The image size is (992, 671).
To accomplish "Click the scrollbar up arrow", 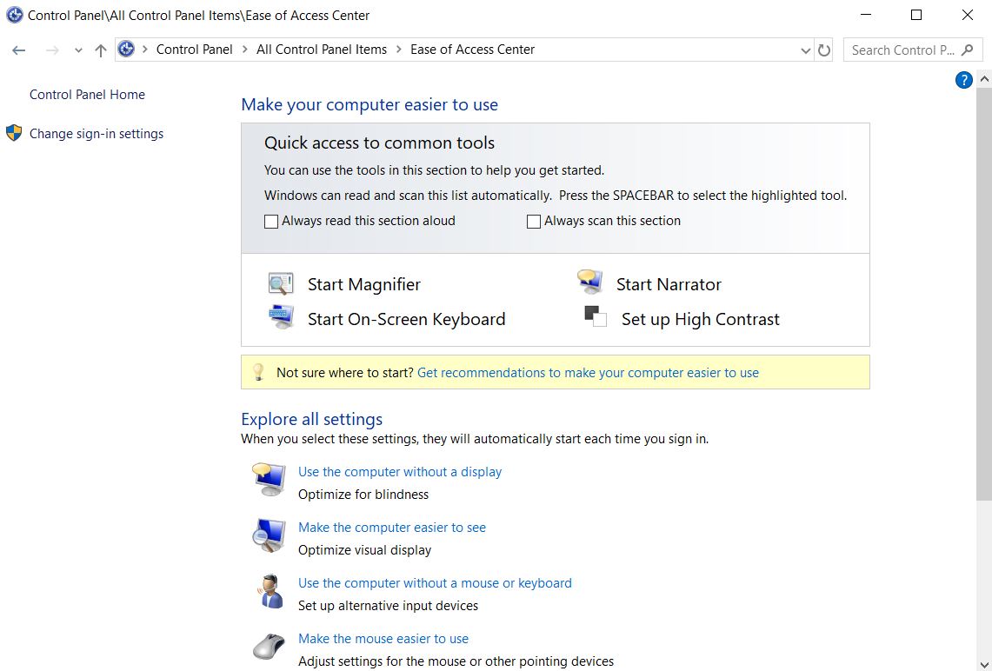I will coord(984,80).
